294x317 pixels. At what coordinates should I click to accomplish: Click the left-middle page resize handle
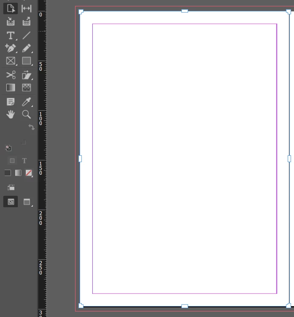80,159
